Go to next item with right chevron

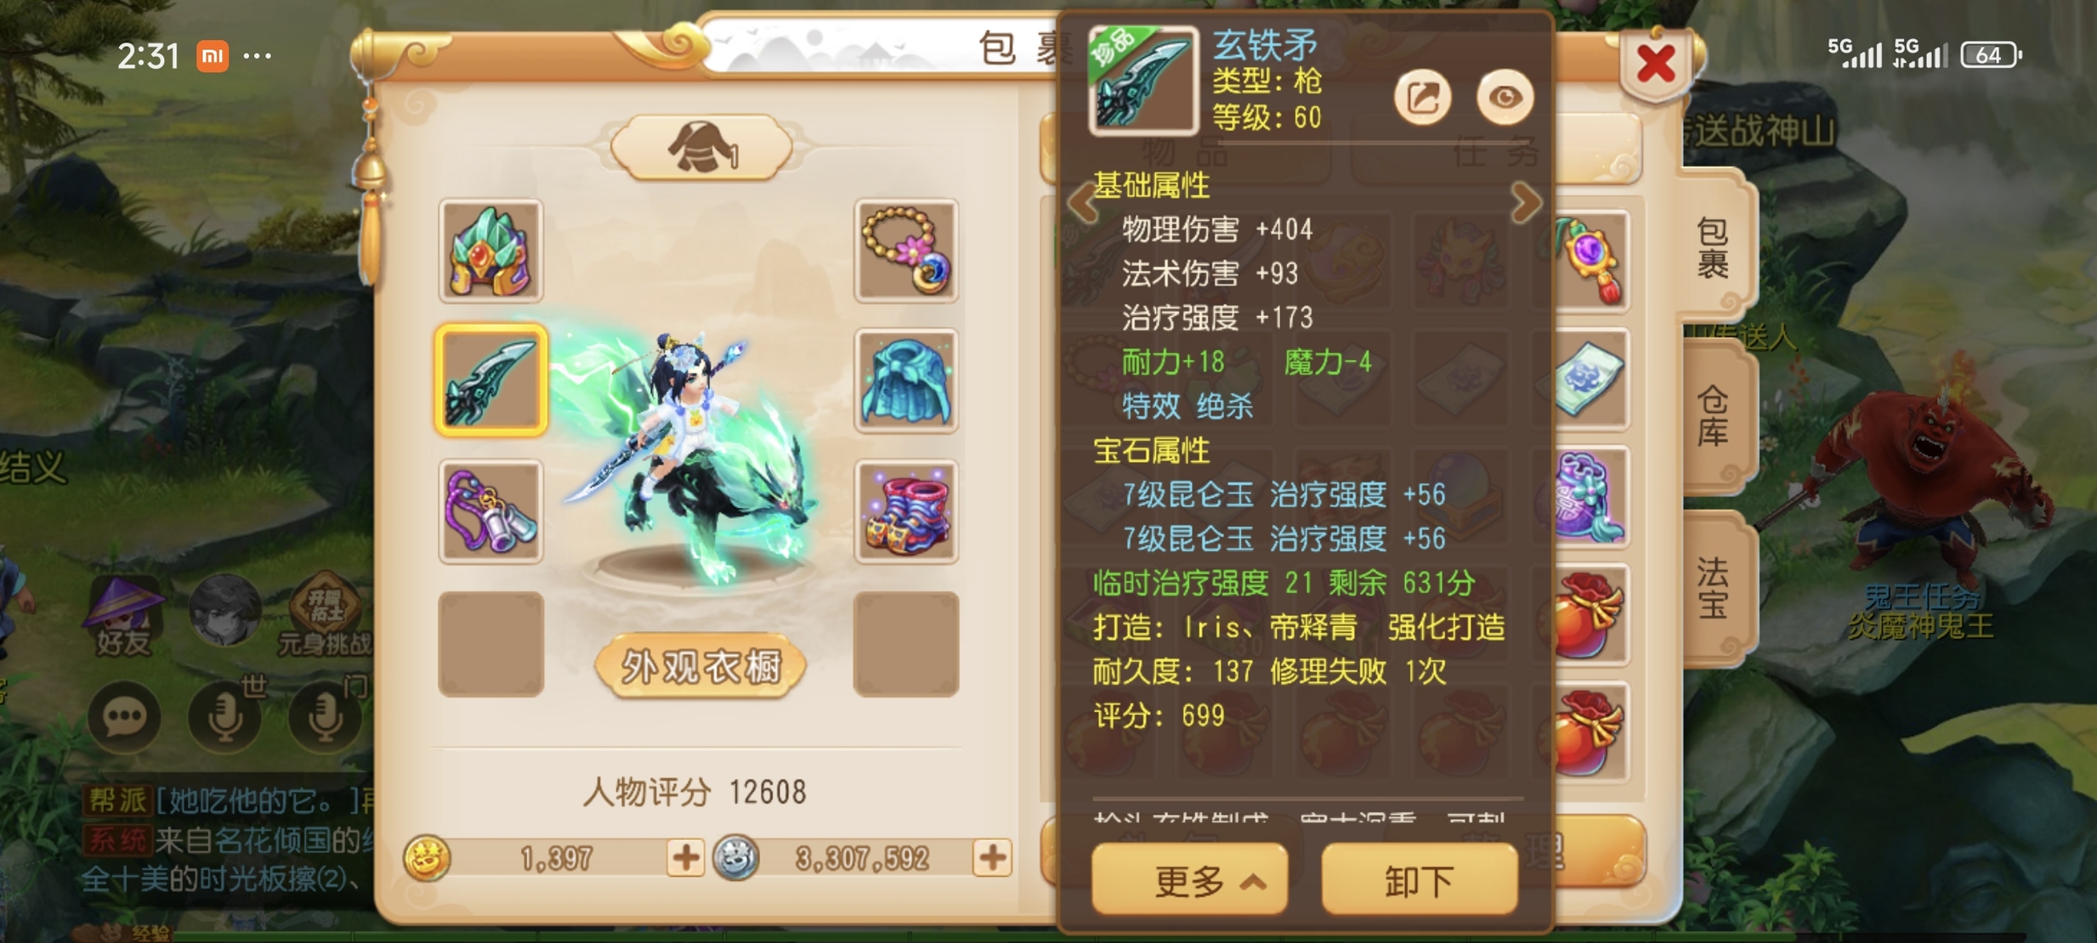[1525, 203]
